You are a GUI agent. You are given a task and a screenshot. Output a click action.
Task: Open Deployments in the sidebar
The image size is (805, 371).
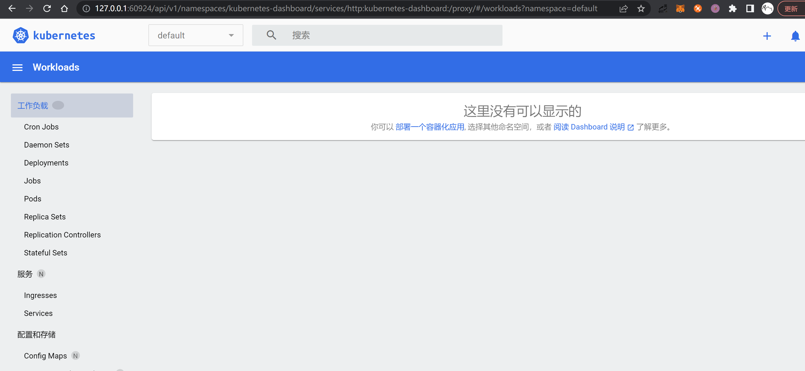46,163
